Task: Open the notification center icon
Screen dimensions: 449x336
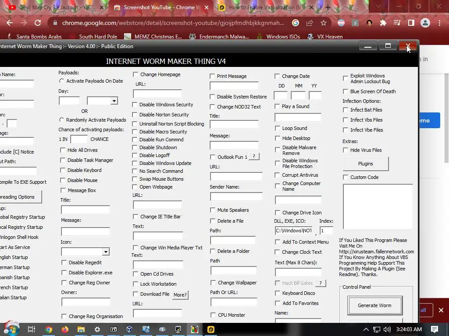Action: click(435, 329)
